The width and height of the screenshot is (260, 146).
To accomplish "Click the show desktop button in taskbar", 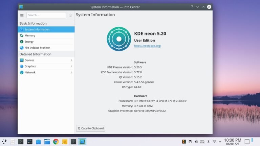I will coord(247,142).
